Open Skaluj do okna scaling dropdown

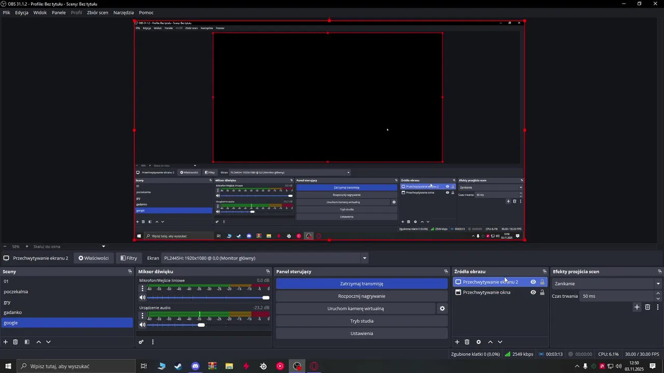click(69, 247)
